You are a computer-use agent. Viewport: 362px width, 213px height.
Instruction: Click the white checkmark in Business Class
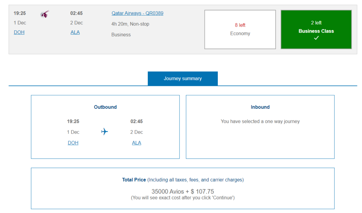(x=316, y=38)
